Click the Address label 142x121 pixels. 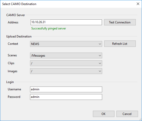13,22
